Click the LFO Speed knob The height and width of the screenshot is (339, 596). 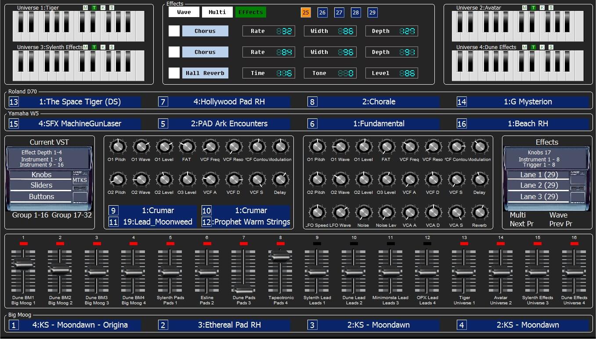tap(317, 213)
